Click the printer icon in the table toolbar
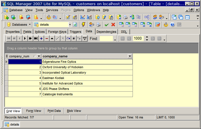Viewport: 201px width, 129px height. click(x=98, y=25)
